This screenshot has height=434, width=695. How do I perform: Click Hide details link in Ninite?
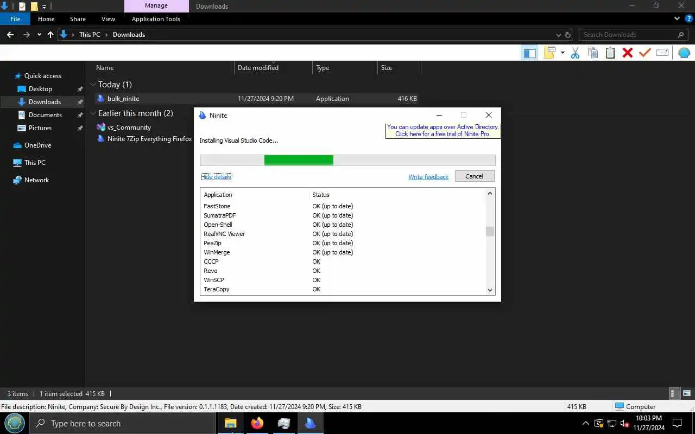coord(216,177)
